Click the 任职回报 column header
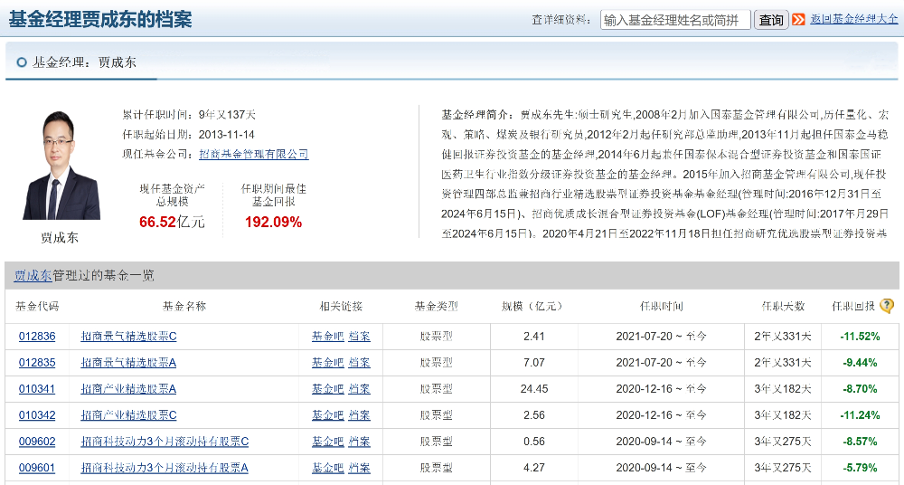 click(x=853, y=307)
